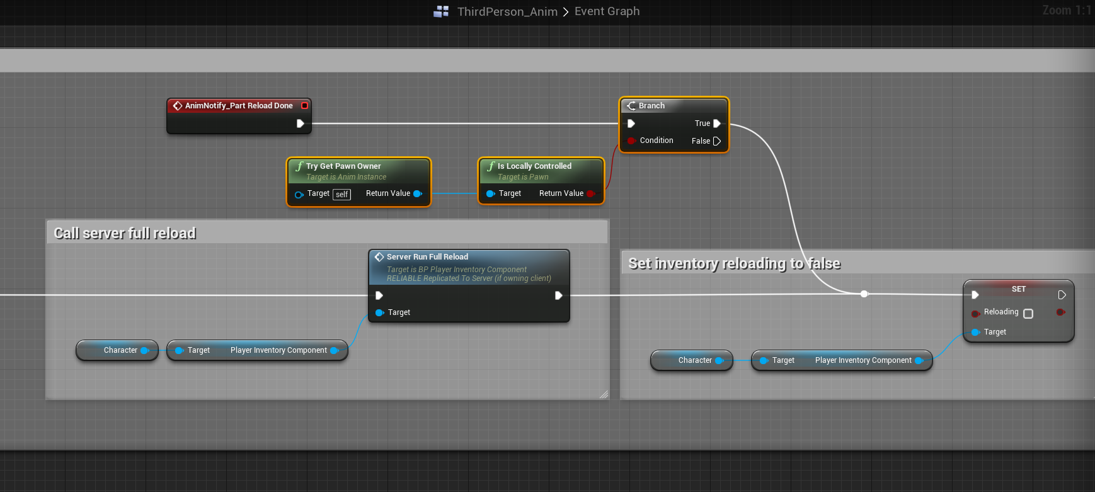The height and width of the screenshot is (492, 1095).
Task: Click resize handle of Call server full reload comment
Action: pos(604,394)
